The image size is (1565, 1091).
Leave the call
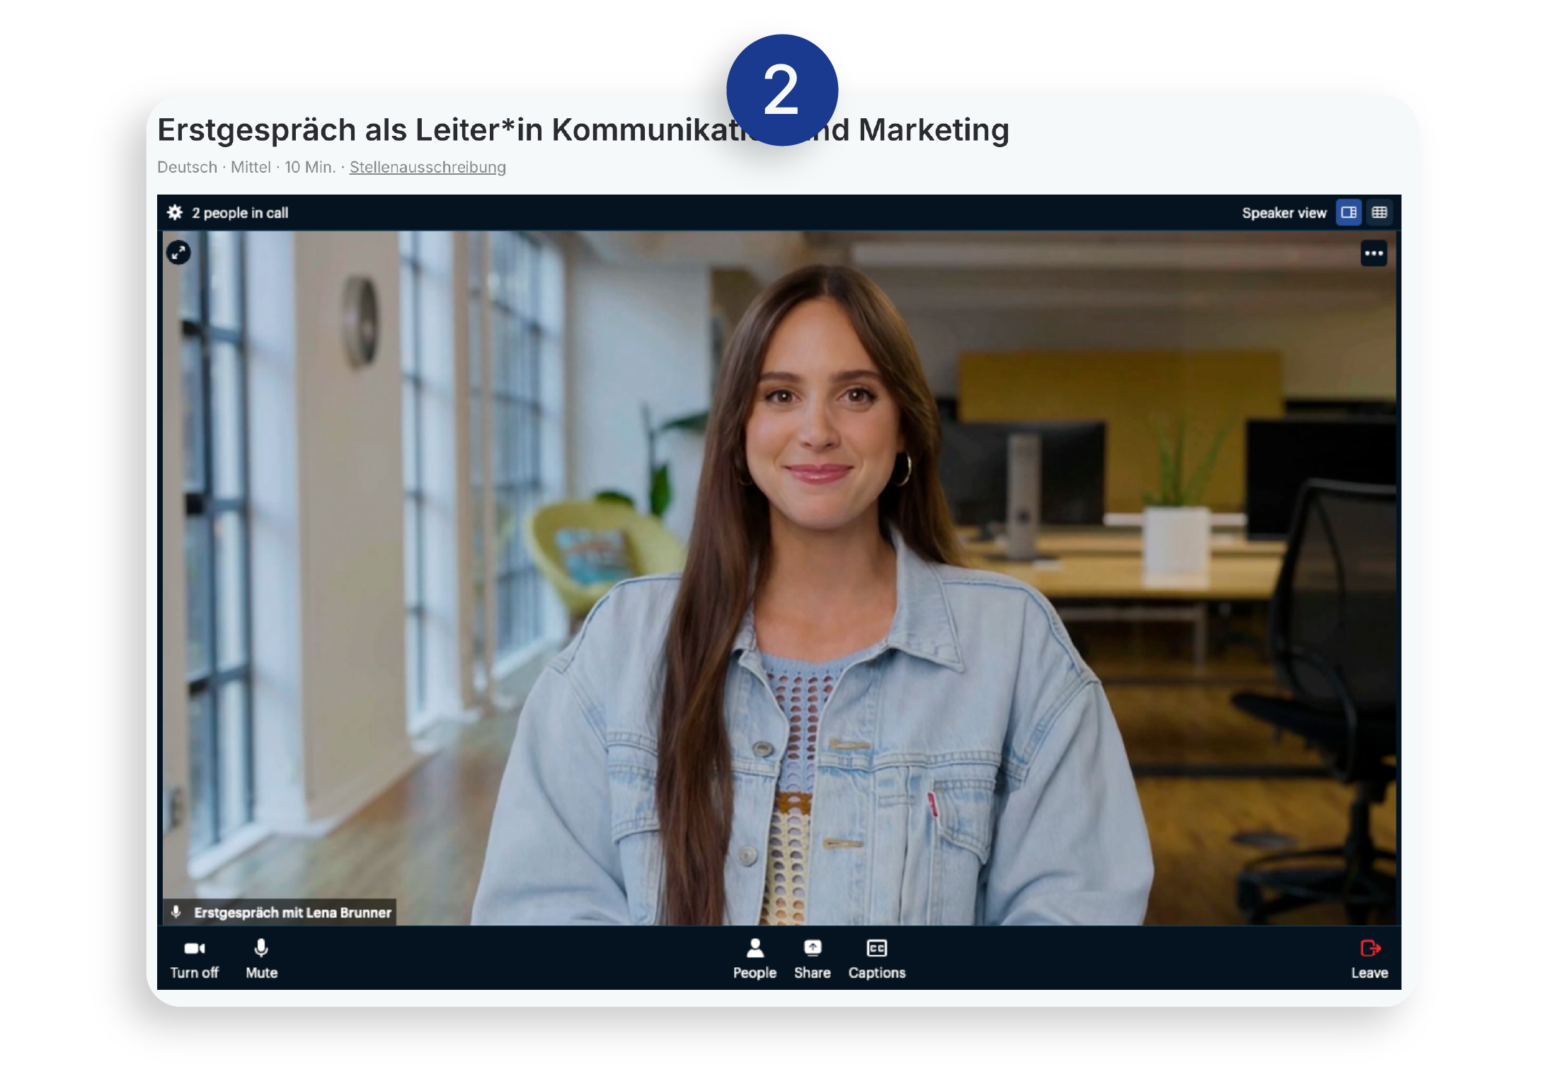(1369, 959)
